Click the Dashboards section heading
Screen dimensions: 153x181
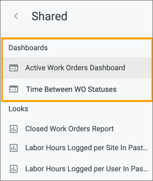pos(28,48)
